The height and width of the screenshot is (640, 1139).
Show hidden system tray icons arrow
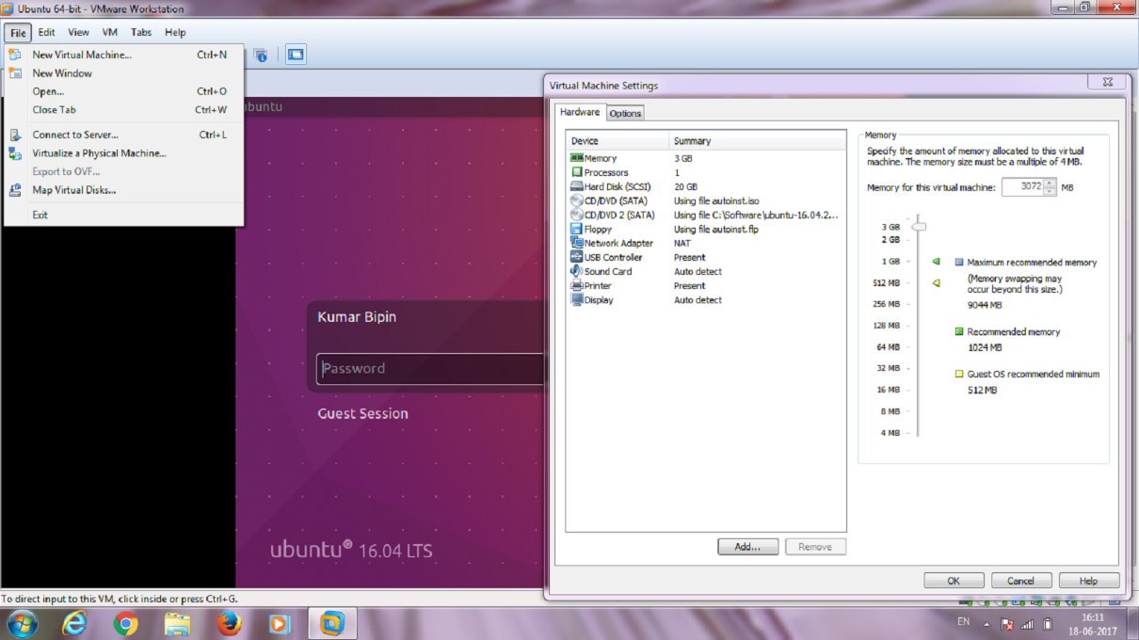[987, 624]
